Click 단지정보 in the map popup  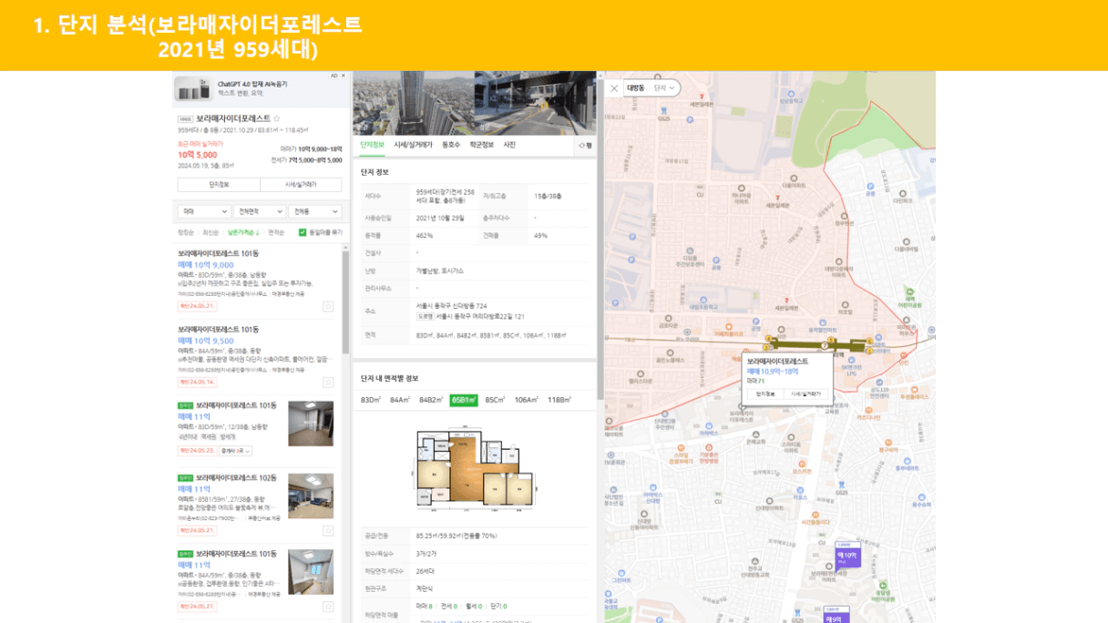click(764, 394)
